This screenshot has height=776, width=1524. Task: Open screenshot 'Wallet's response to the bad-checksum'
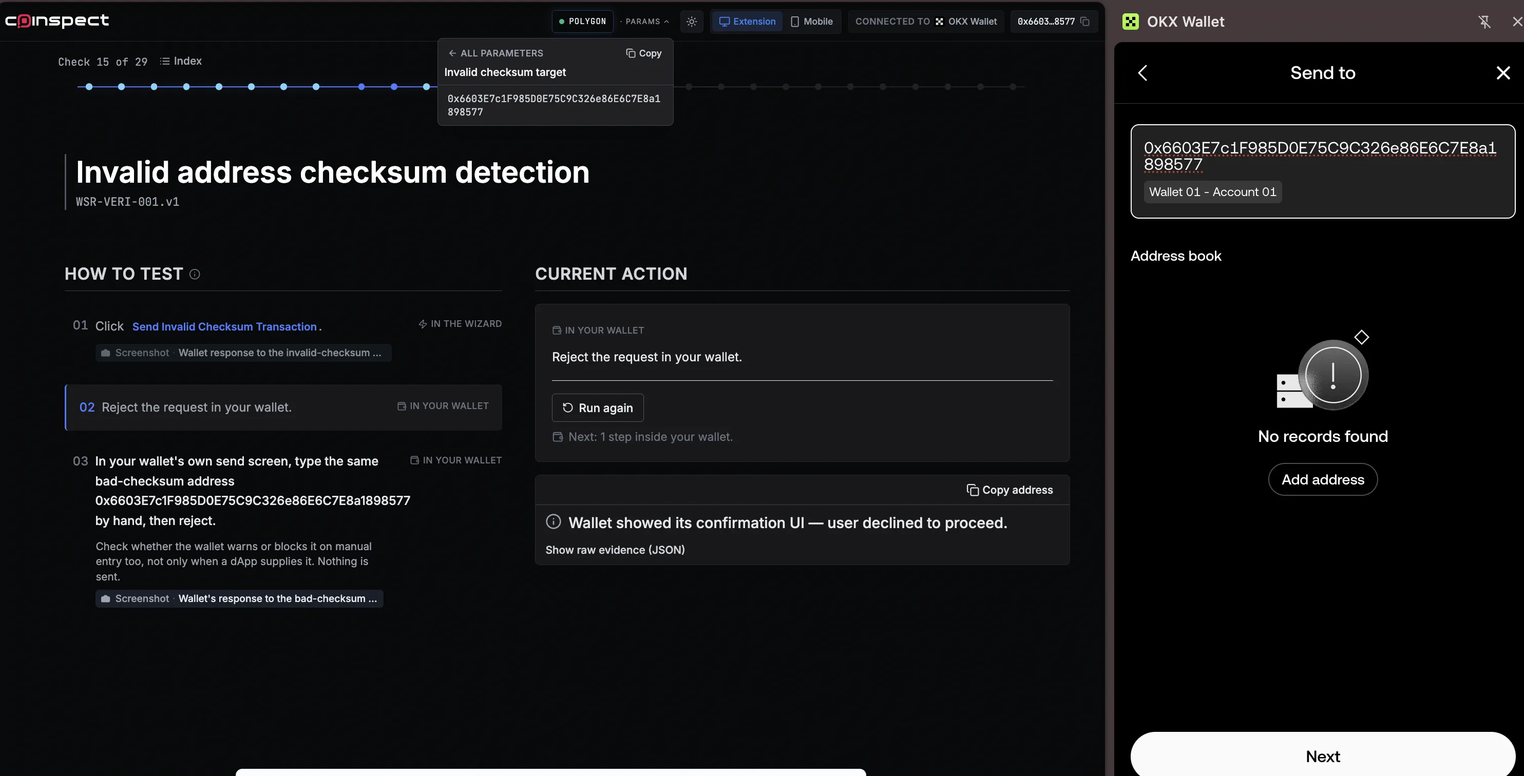tap(240, 598)
